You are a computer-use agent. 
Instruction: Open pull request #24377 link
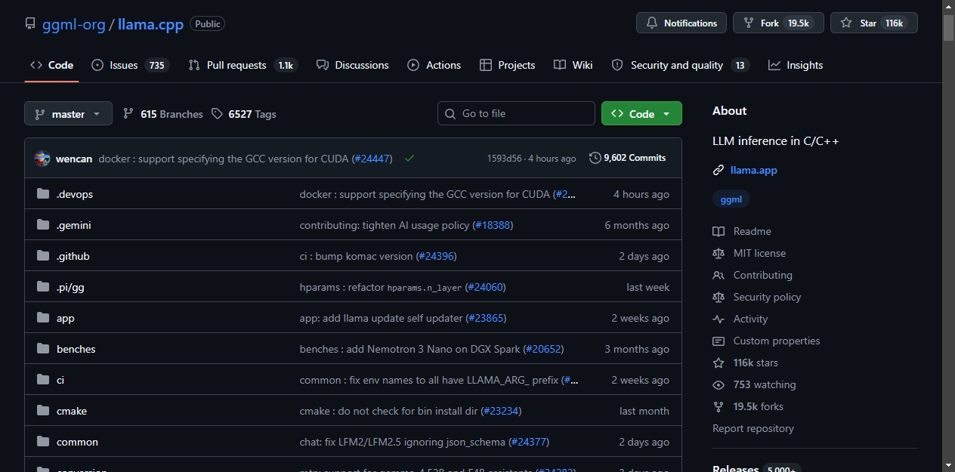pos(528,442)
